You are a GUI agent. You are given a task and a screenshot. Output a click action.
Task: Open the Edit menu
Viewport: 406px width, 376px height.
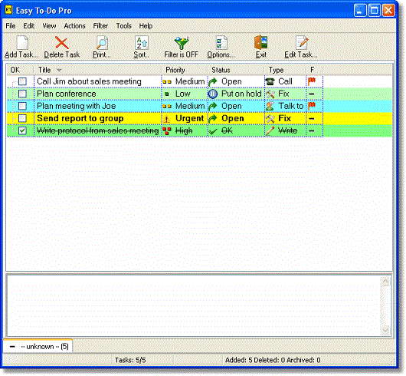pos(29,26)
